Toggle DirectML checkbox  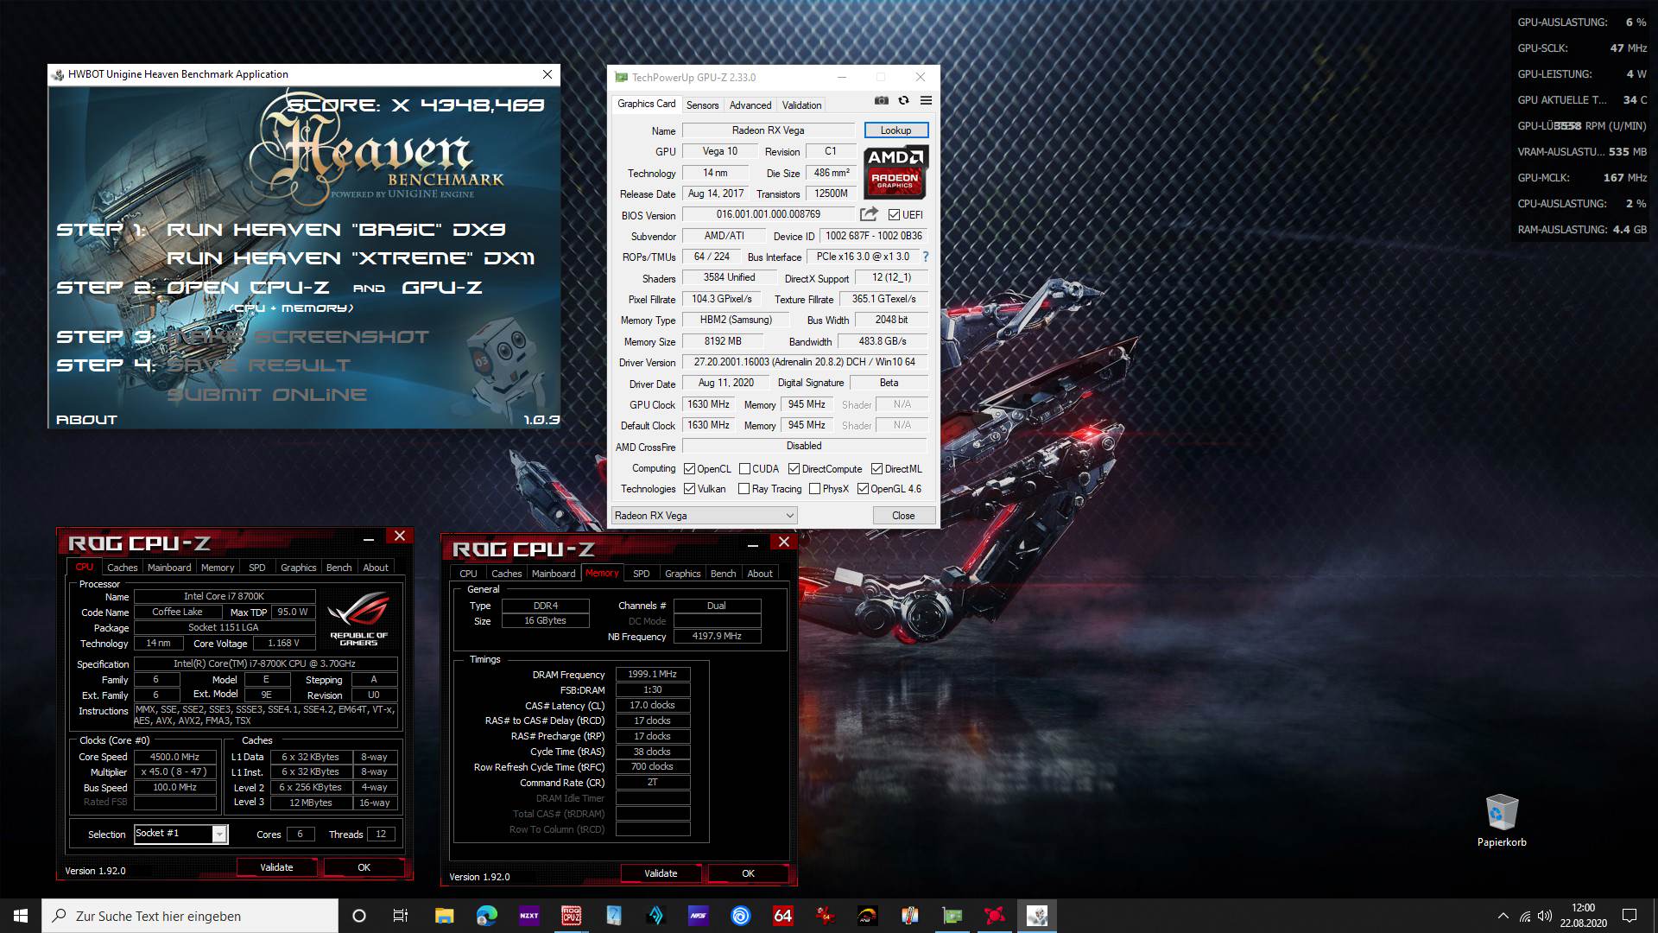click(x=876, y=469)
